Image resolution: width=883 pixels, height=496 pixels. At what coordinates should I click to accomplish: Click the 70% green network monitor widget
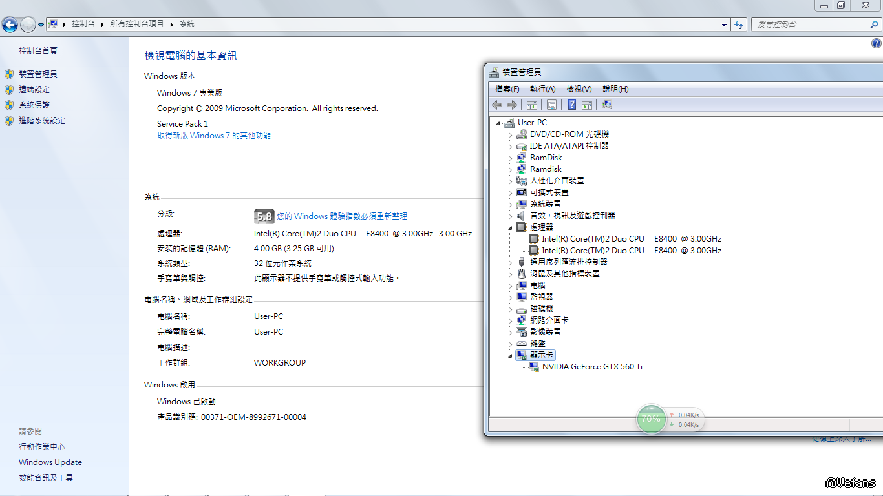click(x=651, y=418)
